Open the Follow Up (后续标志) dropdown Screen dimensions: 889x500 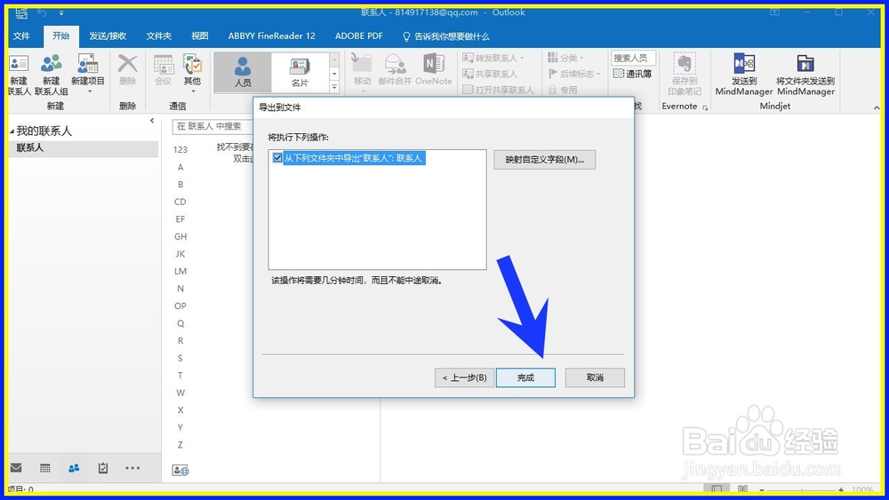573,74
